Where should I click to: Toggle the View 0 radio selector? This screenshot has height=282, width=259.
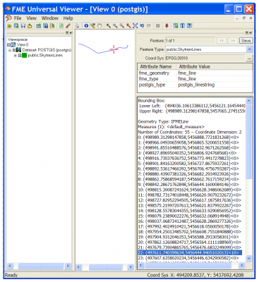click(8, 44)
